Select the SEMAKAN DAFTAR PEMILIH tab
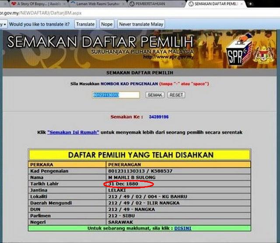280x243 pixels. click(216, 4)
